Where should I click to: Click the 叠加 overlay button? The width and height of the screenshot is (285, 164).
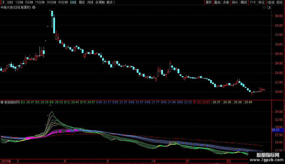tap(217, 2)
